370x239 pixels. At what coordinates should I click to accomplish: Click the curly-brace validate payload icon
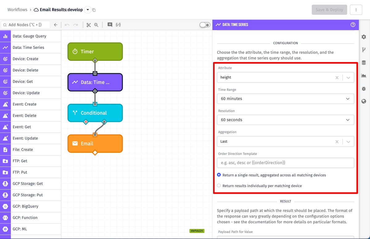pyautogui.click(x=118, y=25)
